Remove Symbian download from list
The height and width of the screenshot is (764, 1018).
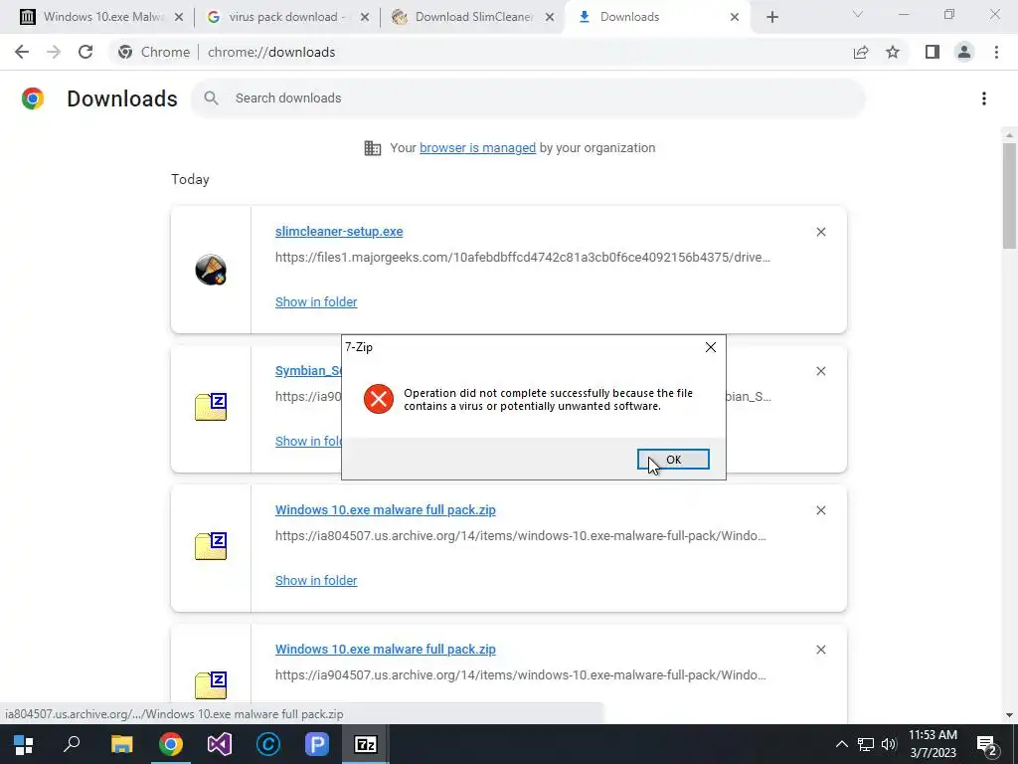pos(820,371)
